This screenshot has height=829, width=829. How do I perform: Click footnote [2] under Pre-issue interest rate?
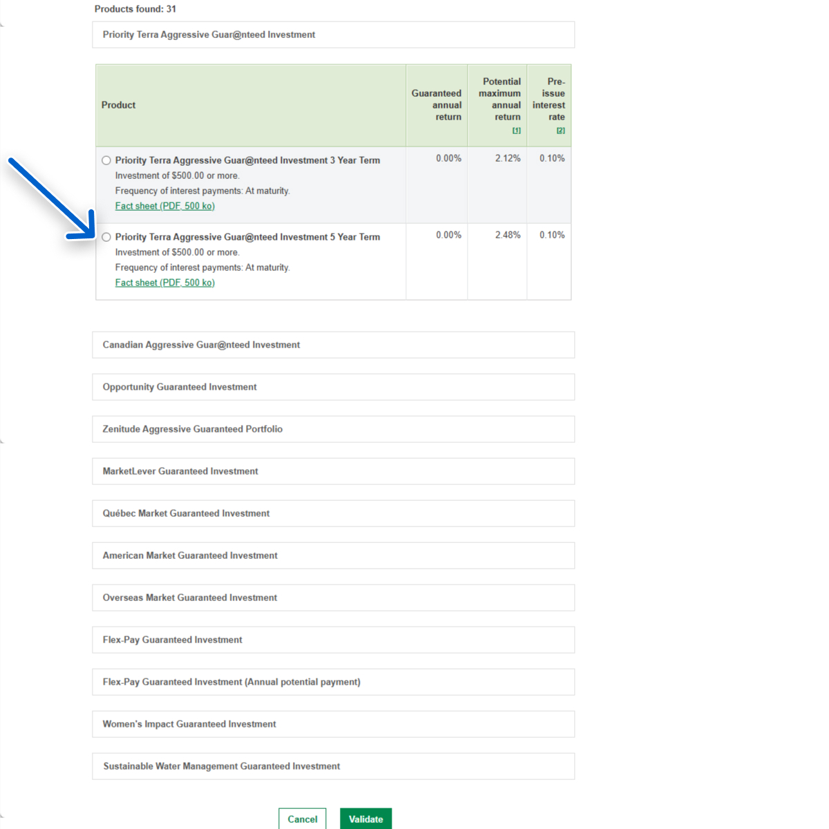(560, 131)
